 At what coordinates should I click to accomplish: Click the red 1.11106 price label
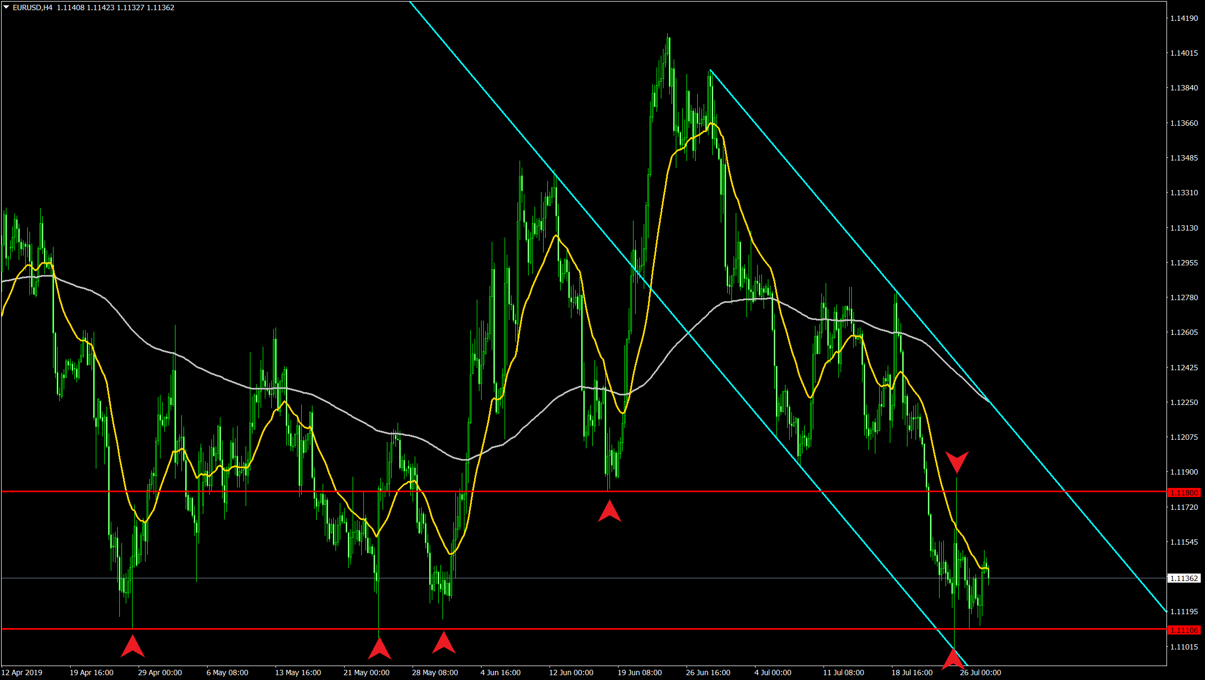tap(1184, 630)
